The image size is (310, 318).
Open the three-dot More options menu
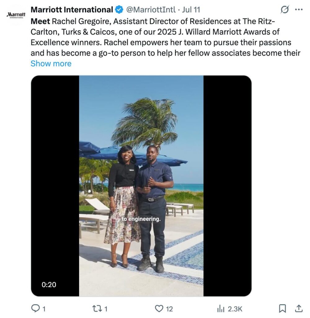(299, 10)
